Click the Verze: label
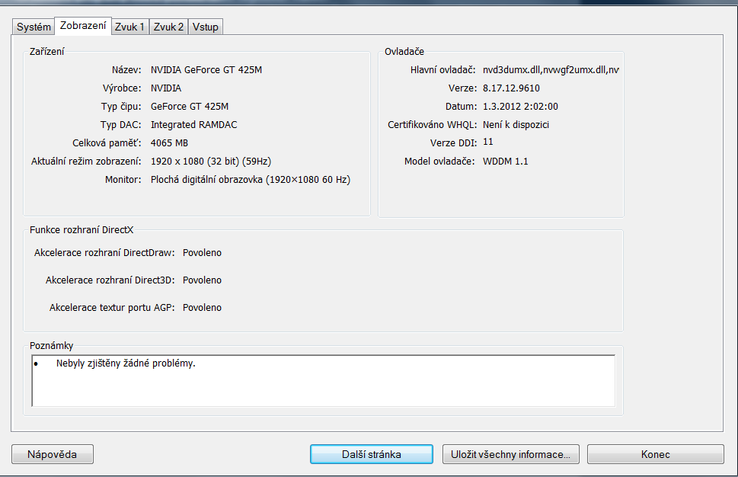 pyautogui.click(x=462, y=88)
